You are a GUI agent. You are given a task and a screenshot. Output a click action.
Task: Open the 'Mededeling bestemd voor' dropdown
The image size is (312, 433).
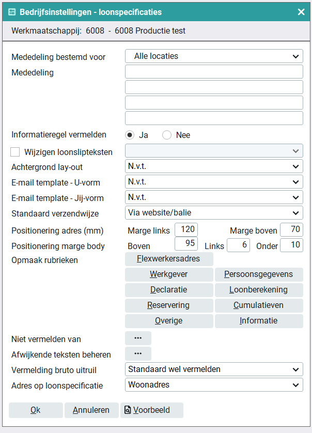(214, 56)
